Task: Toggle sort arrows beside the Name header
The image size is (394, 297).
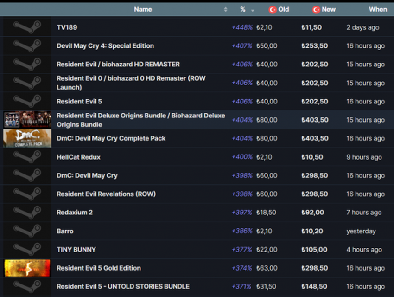Action: click(226, 10)
